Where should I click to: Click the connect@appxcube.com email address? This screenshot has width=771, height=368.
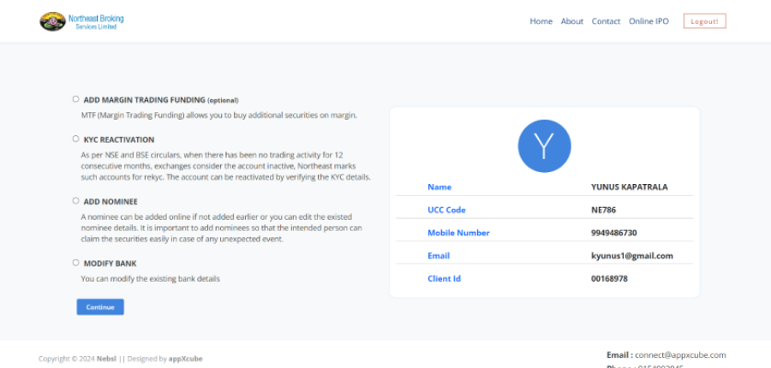(680, 354)
